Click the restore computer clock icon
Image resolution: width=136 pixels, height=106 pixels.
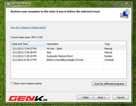pos(125,14)
